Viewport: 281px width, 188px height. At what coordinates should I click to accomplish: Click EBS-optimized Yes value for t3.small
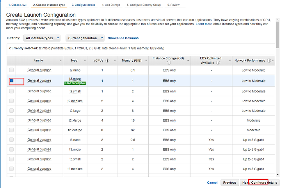point(211,159)
